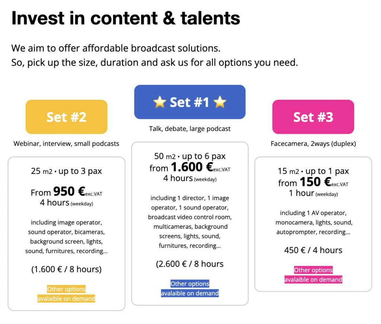Viewport: 381px width, 324px height.
Task: Click the 'Invest in content & talents' heading
Action: [126, 18]
